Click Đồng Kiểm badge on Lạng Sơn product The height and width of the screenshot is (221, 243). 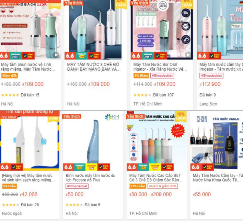coord(214,55)
